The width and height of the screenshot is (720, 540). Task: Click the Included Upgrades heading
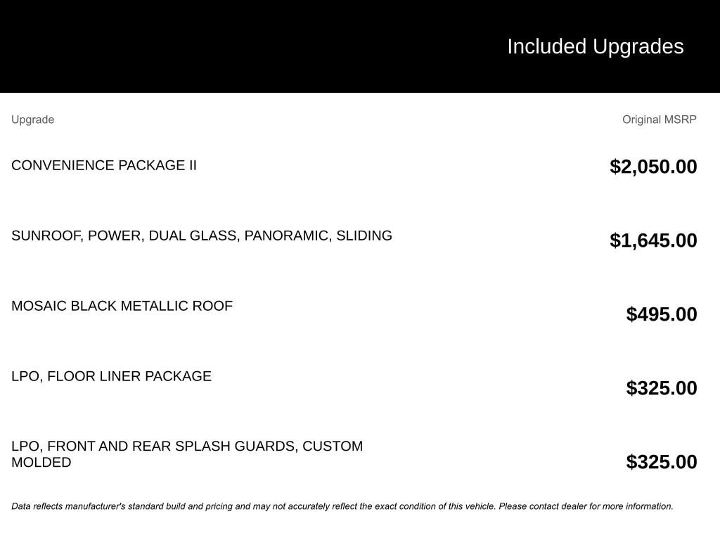(x=595, y=46)
